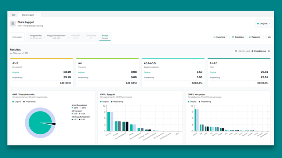Switch to the Sök tab
Viewport: 282px width, 158px height.
pyautogui.click(x=14, y=15)
